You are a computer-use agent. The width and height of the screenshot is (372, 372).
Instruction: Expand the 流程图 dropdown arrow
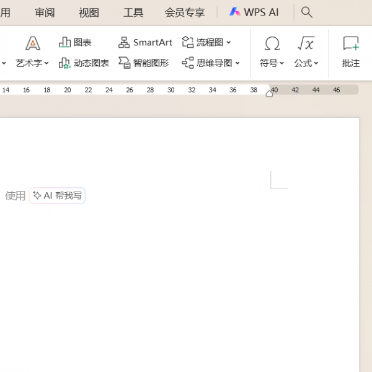(228, 43)
